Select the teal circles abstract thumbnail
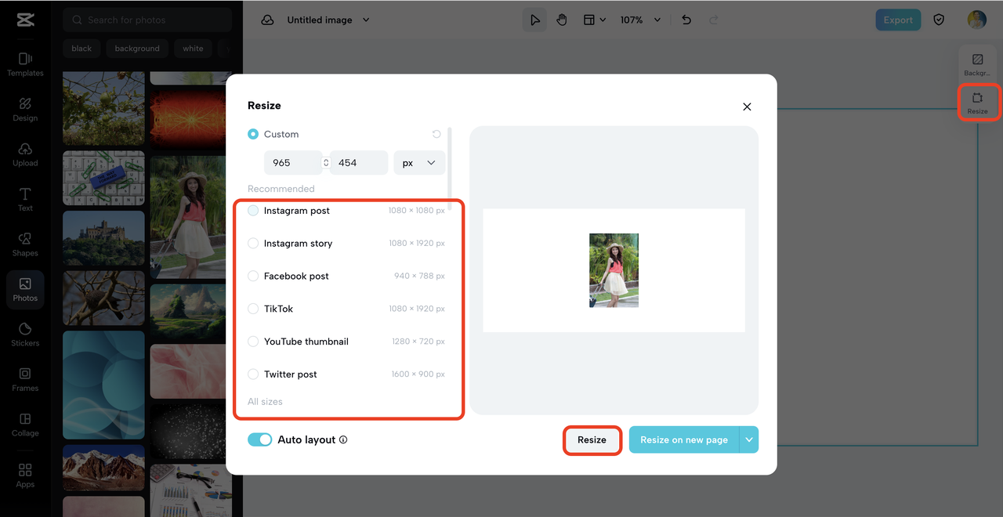The width and height of the screenshot is (1003, 517). [103, 385]
